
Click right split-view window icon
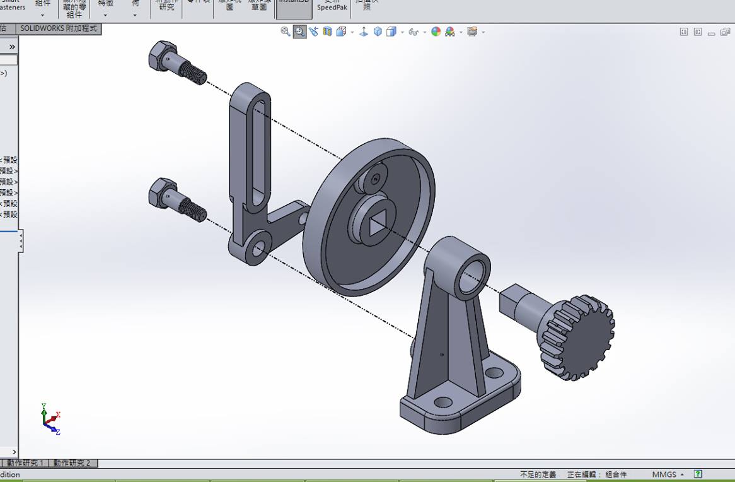[x=698, y=32]
